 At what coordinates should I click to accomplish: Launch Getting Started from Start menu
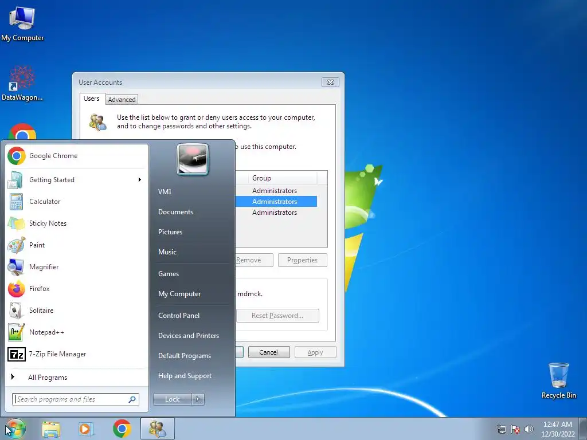coord(77,179)
